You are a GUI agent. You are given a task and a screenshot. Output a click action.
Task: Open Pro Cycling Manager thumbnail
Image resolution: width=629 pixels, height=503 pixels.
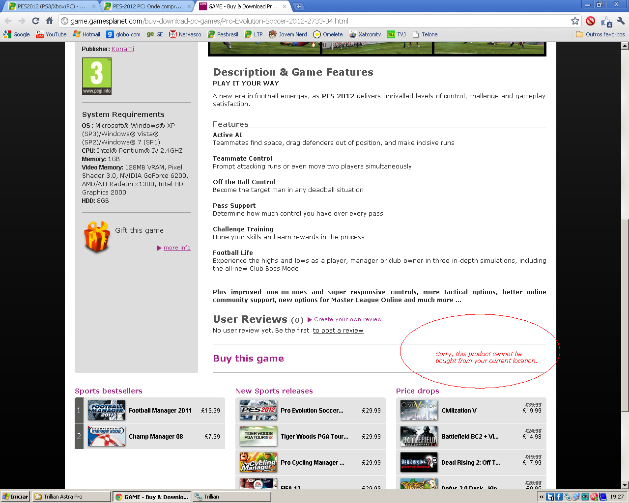258,462
